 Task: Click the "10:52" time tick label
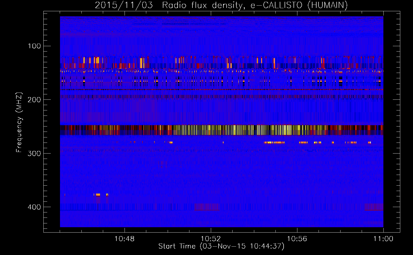[211, 239]
